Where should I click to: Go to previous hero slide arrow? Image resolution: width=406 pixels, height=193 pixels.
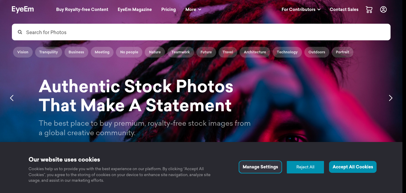pos(12,98)
